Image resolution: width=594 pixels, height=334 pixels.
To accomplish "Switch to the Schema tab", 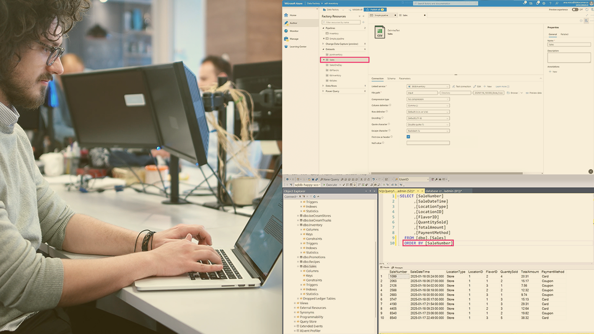I will (x=391, y=78).
